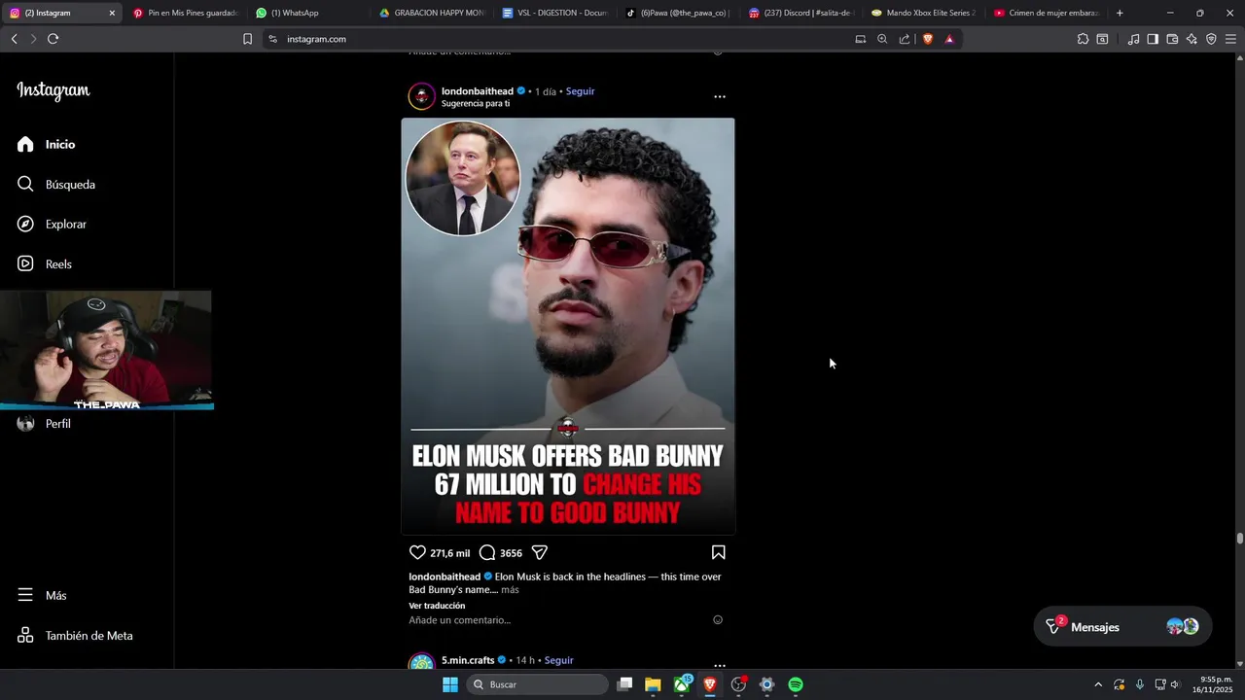1245x700 pixels.
Task: Open the londonbaithead profile name in header
Action: [477, 91]
